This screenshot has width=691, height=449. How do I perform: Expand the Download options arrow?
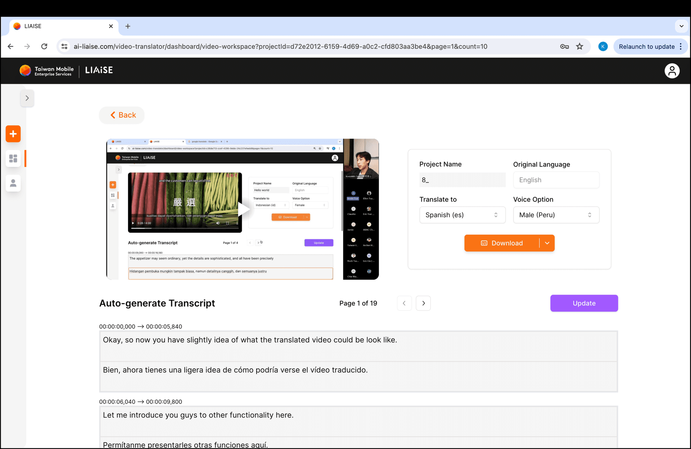point(547,243)
